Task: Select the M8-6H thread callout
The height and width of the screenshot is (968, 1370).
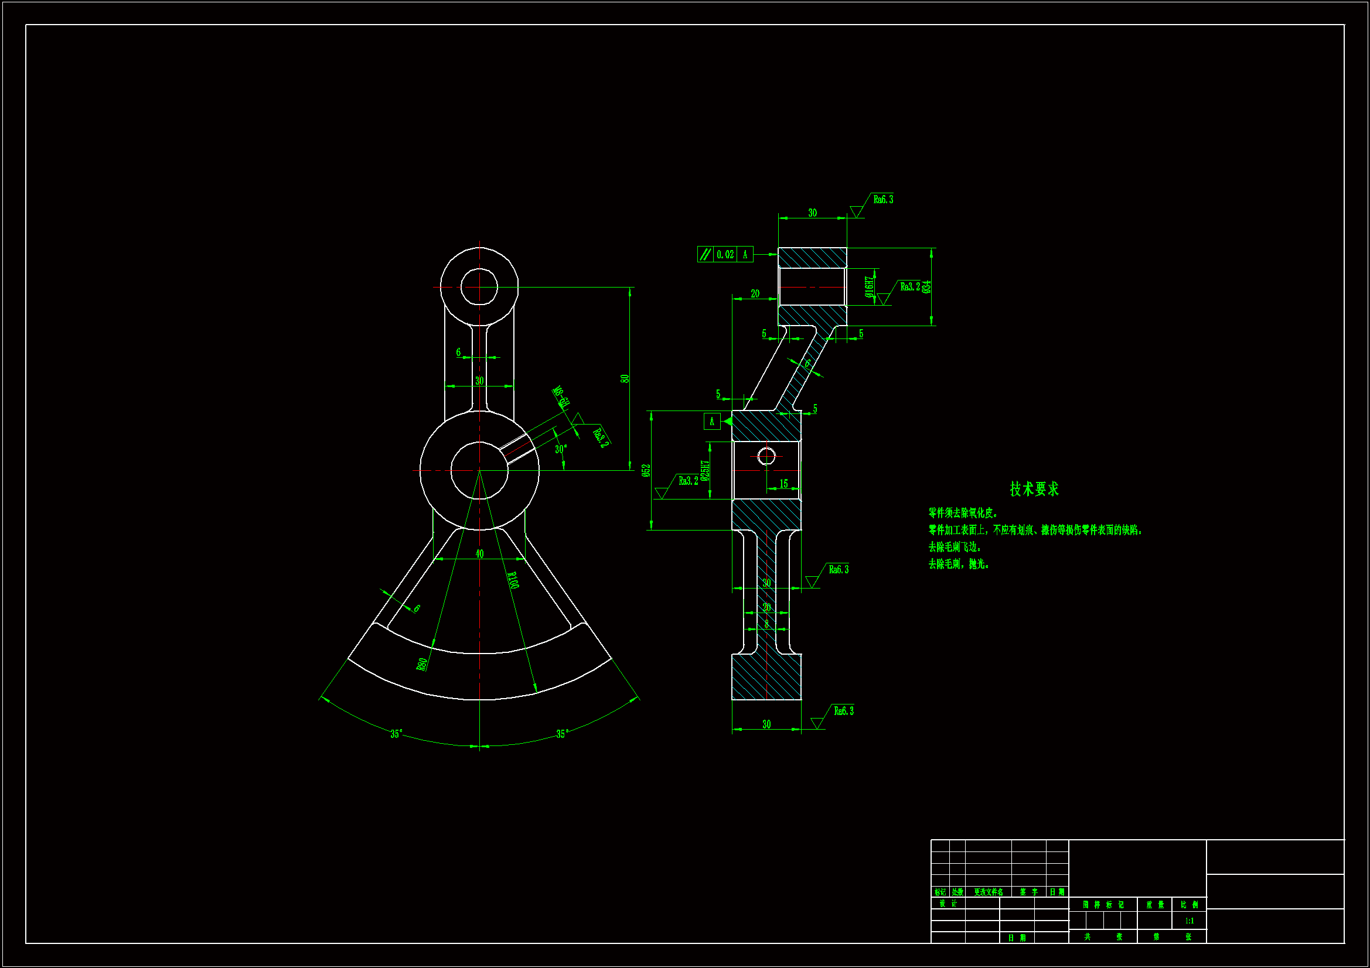Action: (x=561, y=396)
